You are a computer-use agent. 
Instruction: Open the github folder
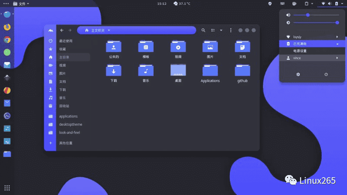(x=242, y=73)
